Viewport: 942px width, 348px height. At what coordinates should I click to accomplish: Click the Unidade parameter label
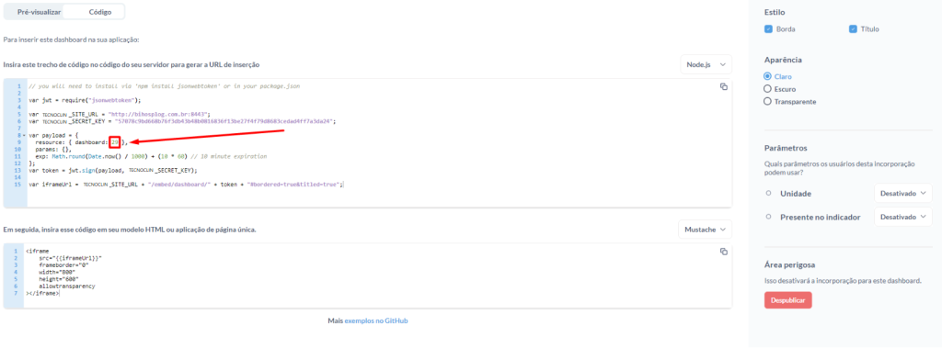click(x=796, y=194)
